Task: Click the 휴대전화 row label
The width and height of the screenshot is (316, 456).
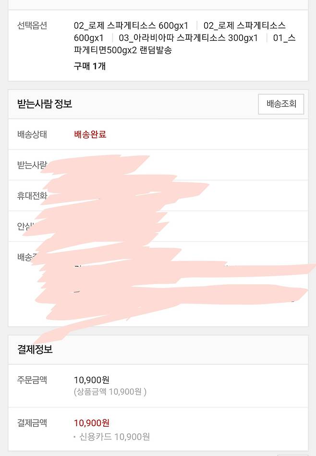Action: tap(31, 196)
